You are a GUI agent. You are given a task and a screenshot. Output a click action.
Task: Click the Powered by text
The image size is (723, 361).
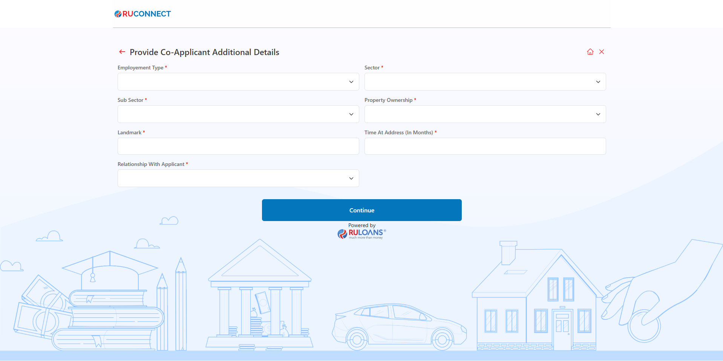tap(361, 225)
